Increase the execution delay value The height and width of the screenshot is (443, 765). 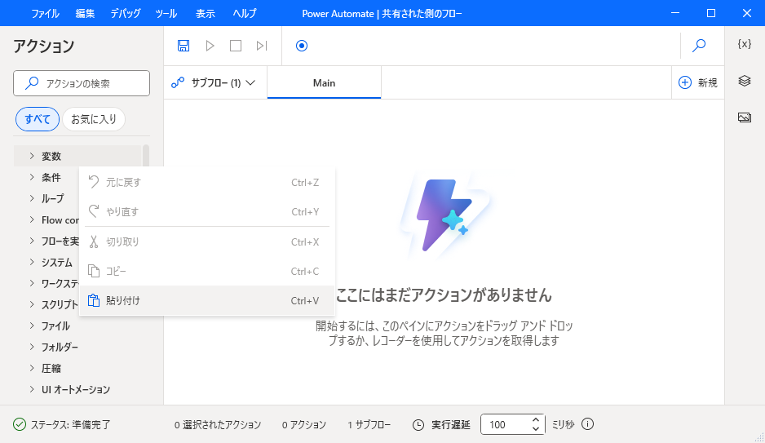pos(536,419)
